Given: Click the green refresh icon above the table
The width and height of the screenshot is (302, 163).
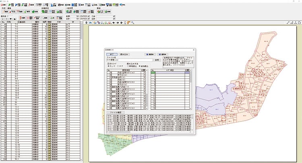Looking at the screenshot, I should point(52,18).
